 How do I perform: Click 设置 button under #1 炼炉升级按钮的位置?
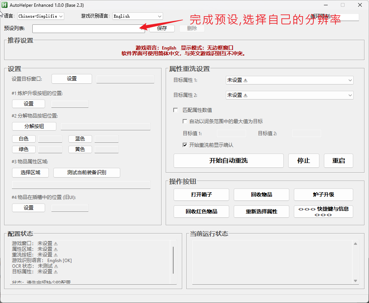(x=29, y=104)
